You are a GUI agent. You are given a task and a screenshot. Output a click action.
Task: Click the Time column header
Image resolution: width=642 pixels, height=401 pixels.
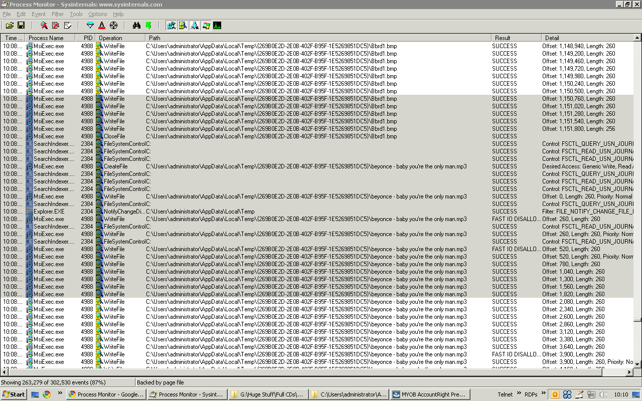13,38
